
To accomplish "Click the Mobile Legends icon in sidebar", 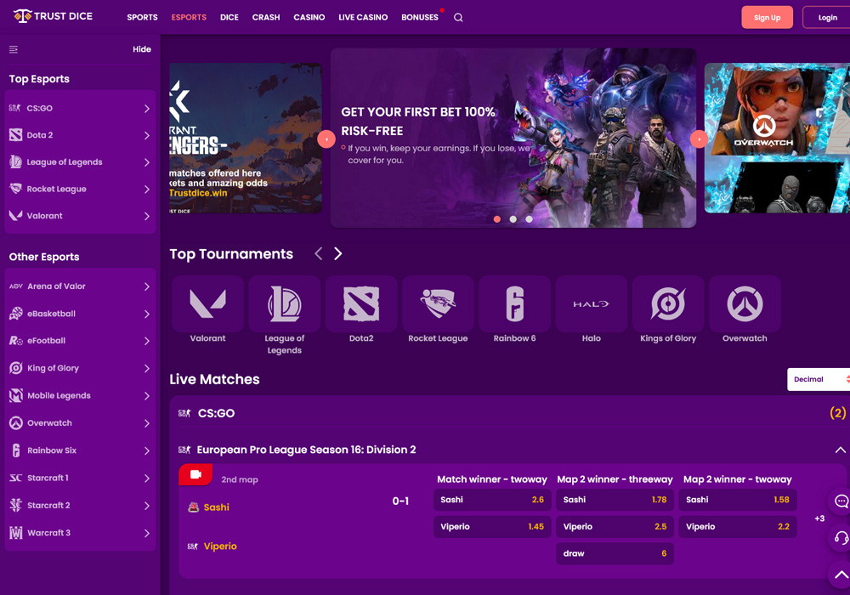I will pos(16,395).
